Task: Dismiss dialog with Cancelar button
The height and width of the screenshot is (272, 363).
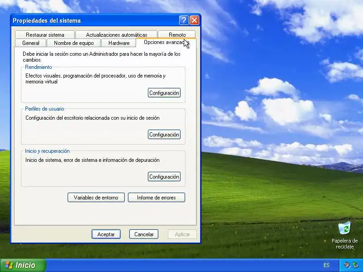Action: tap(144, 234)
